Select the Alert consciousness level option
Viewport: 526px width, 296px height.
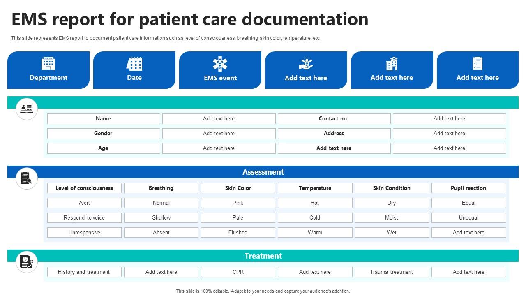tap(84, 203)
